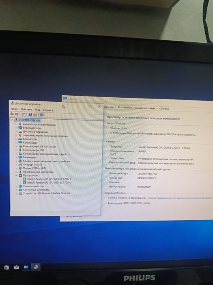The image size is (213, 285).
Task: Expand the Мониторы category
Action: 16,157
